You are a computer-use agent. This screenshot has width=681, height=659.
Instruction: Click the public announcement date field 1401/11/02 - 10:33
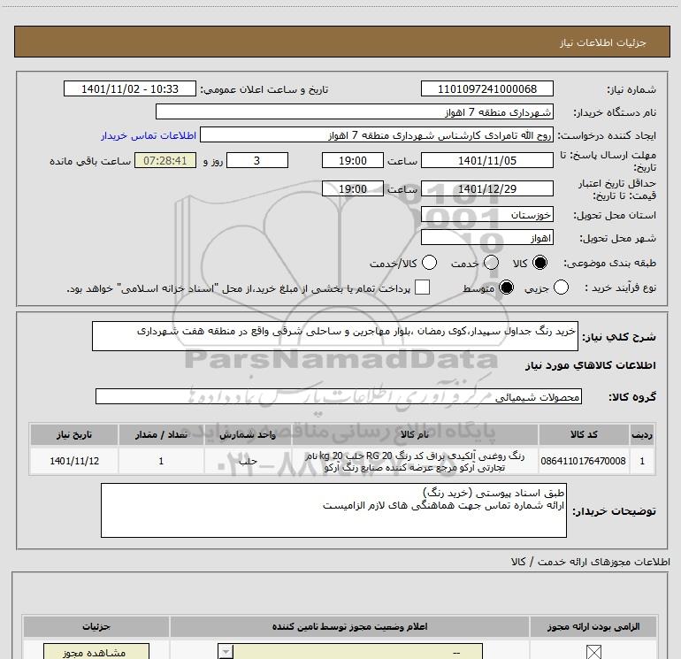click(x=130, y=89)
